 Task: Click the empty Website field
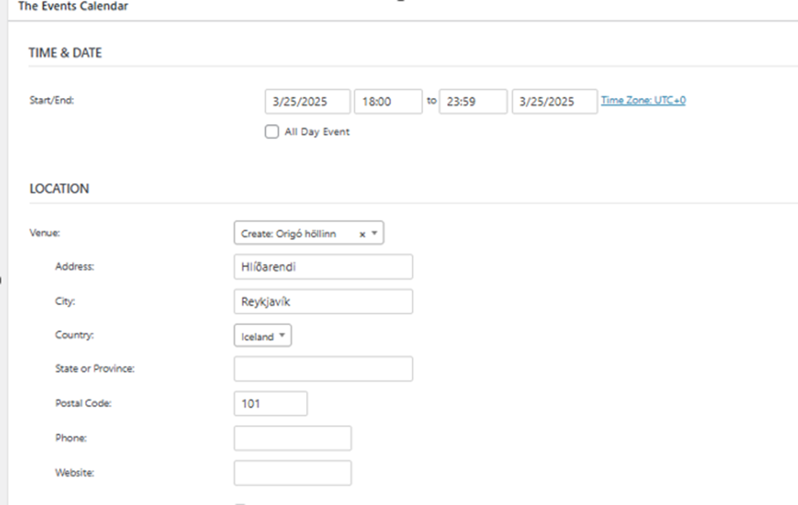tap(292, 473)
